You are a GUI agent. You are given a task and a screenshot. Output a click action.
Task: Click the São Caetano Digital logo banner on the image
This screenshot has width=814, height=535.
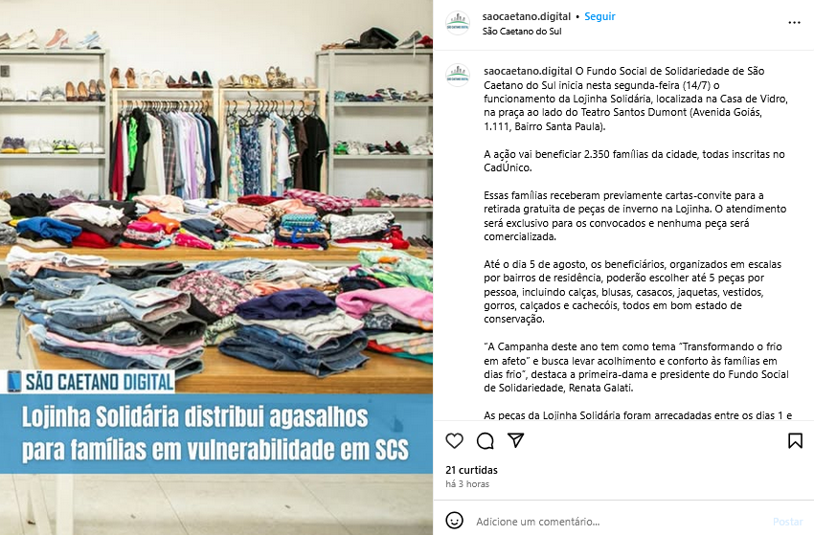91,382
